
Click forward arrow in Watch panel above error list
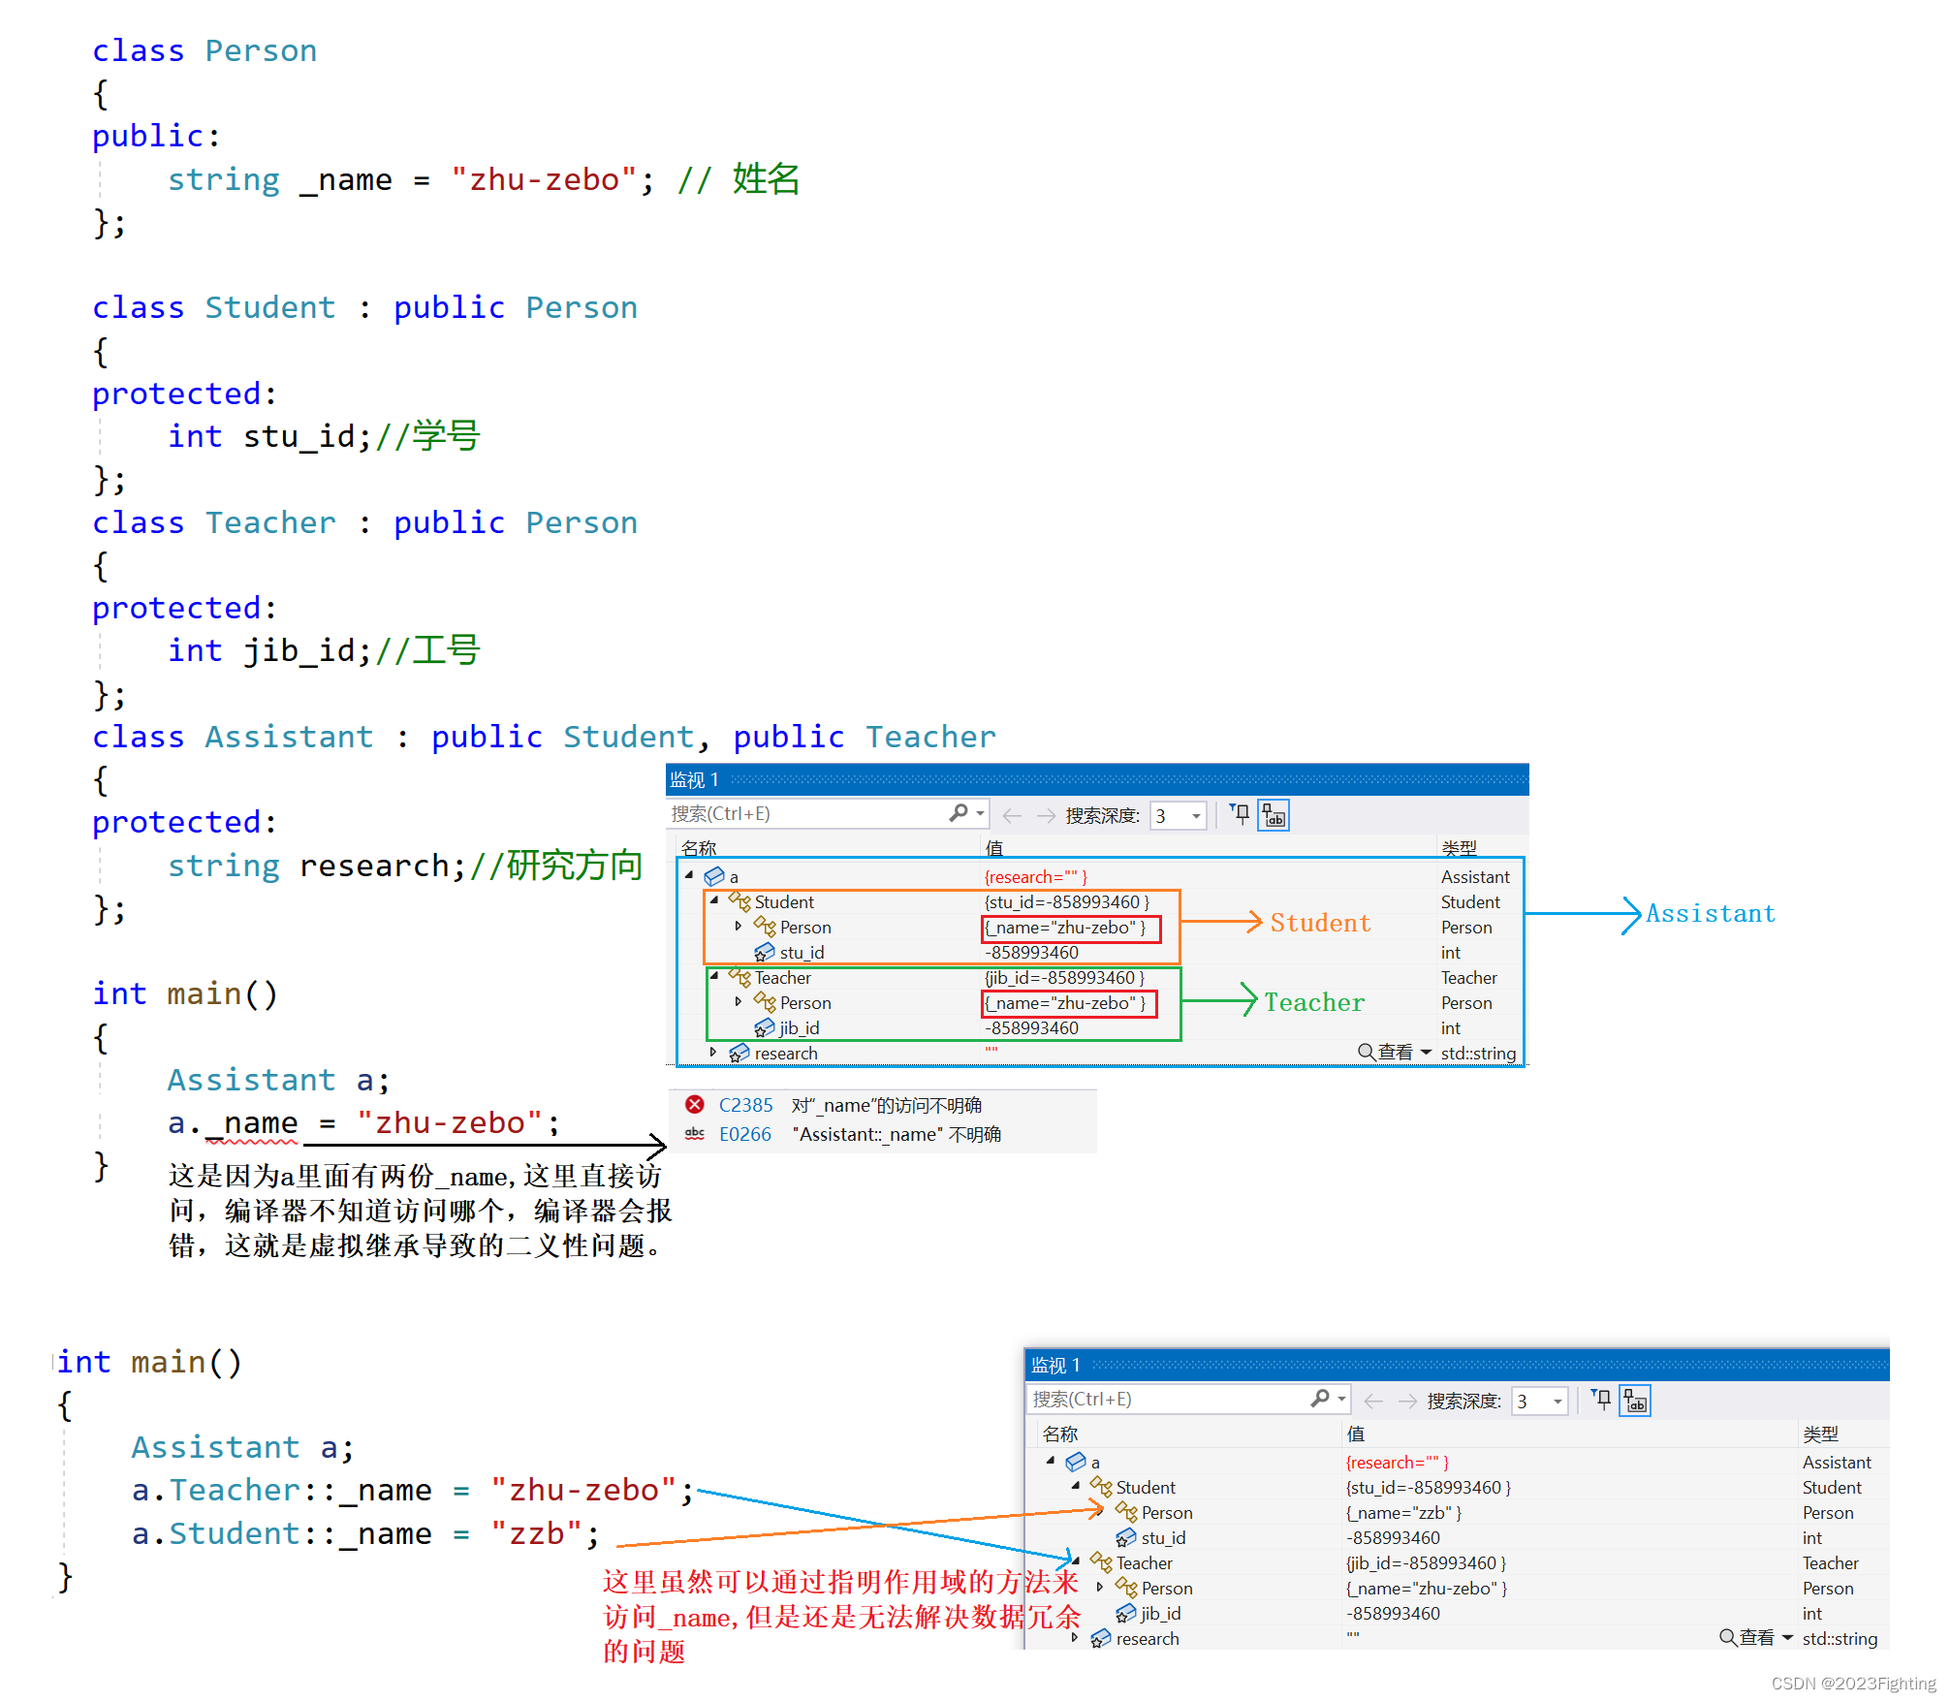(1046, 816)
